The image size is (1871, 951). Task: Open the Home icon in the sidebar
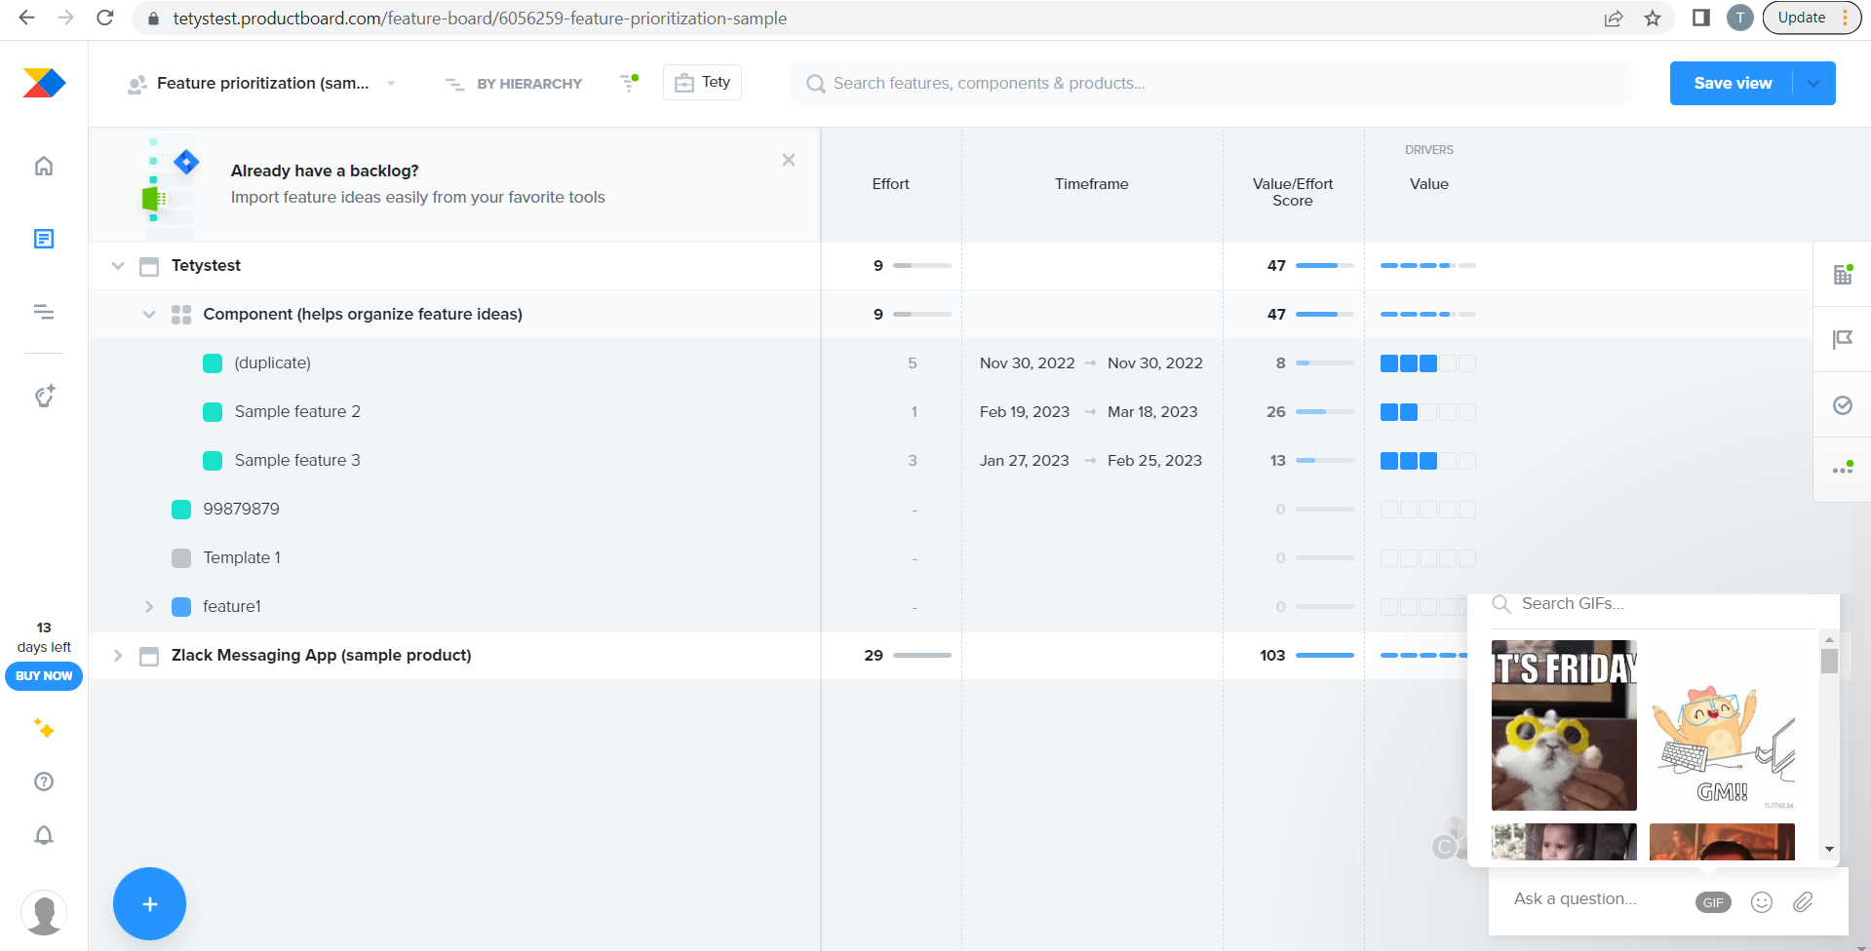(44, 166)
